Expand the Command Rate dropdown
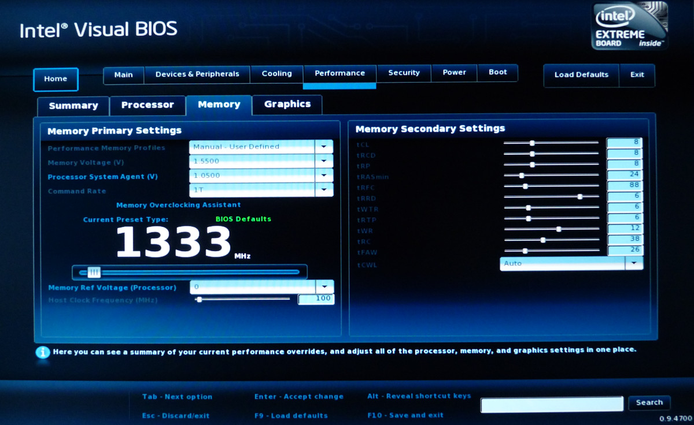 [x=324, y=189]
